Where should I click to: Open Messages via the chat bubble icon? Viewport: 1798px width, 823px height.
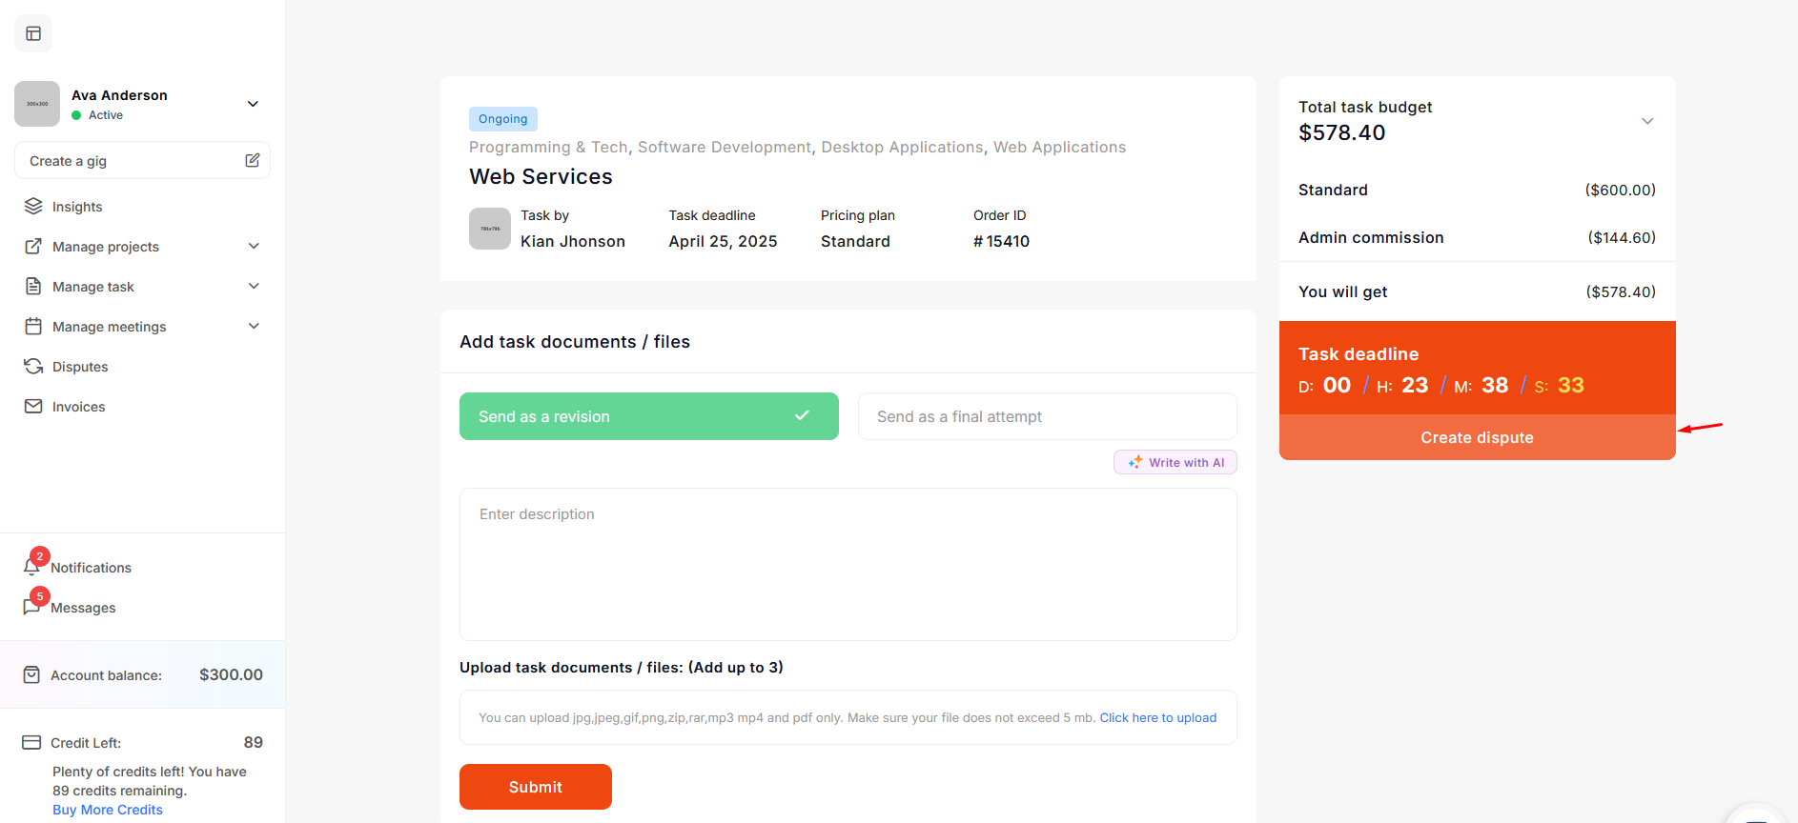pyautogui.click(x=31, y=608)
